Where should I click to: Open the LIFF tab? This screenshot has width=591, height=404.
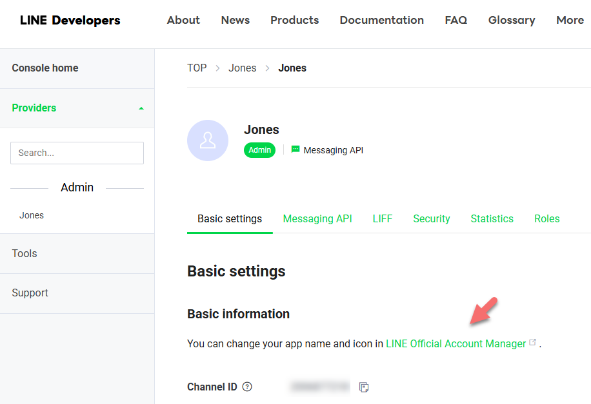(383, 219)
